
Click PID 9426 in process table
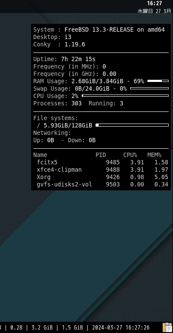(113, 177)
